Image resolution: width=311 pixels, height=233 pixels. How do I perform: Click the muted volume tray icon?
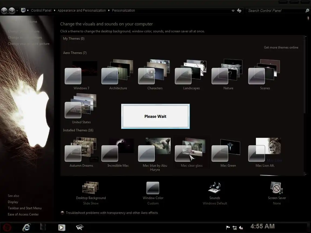coord(241,228)
